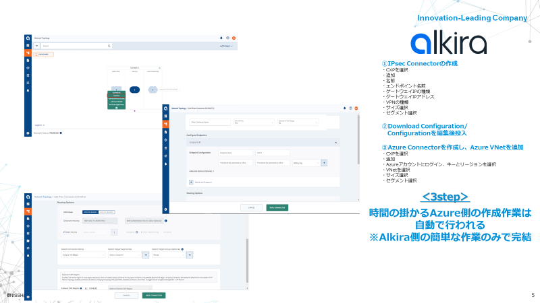Click the green SAVE CONNECTOR button in middle panel
The width and height of the screenshot is (540, 303).
pyautogui.click(x=276, y=207)
